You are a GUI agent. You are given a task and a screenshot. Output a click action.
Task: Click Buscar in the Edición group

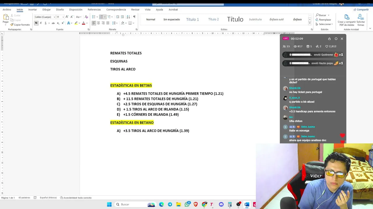point(321,15)
